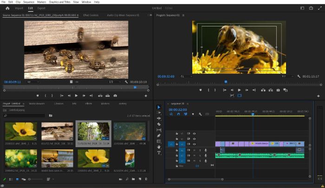
Task: Select the Pen tool
Action: point(159,136)
